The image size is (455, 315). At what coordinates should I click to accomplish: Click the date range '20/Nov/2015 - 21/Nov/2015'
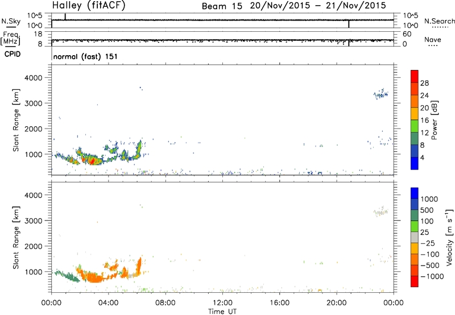pyautogui.click(x=318, y=6)
